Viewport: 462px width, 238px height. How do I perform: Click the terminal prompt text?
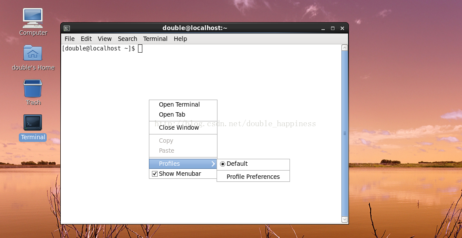(x=98, y=48)
